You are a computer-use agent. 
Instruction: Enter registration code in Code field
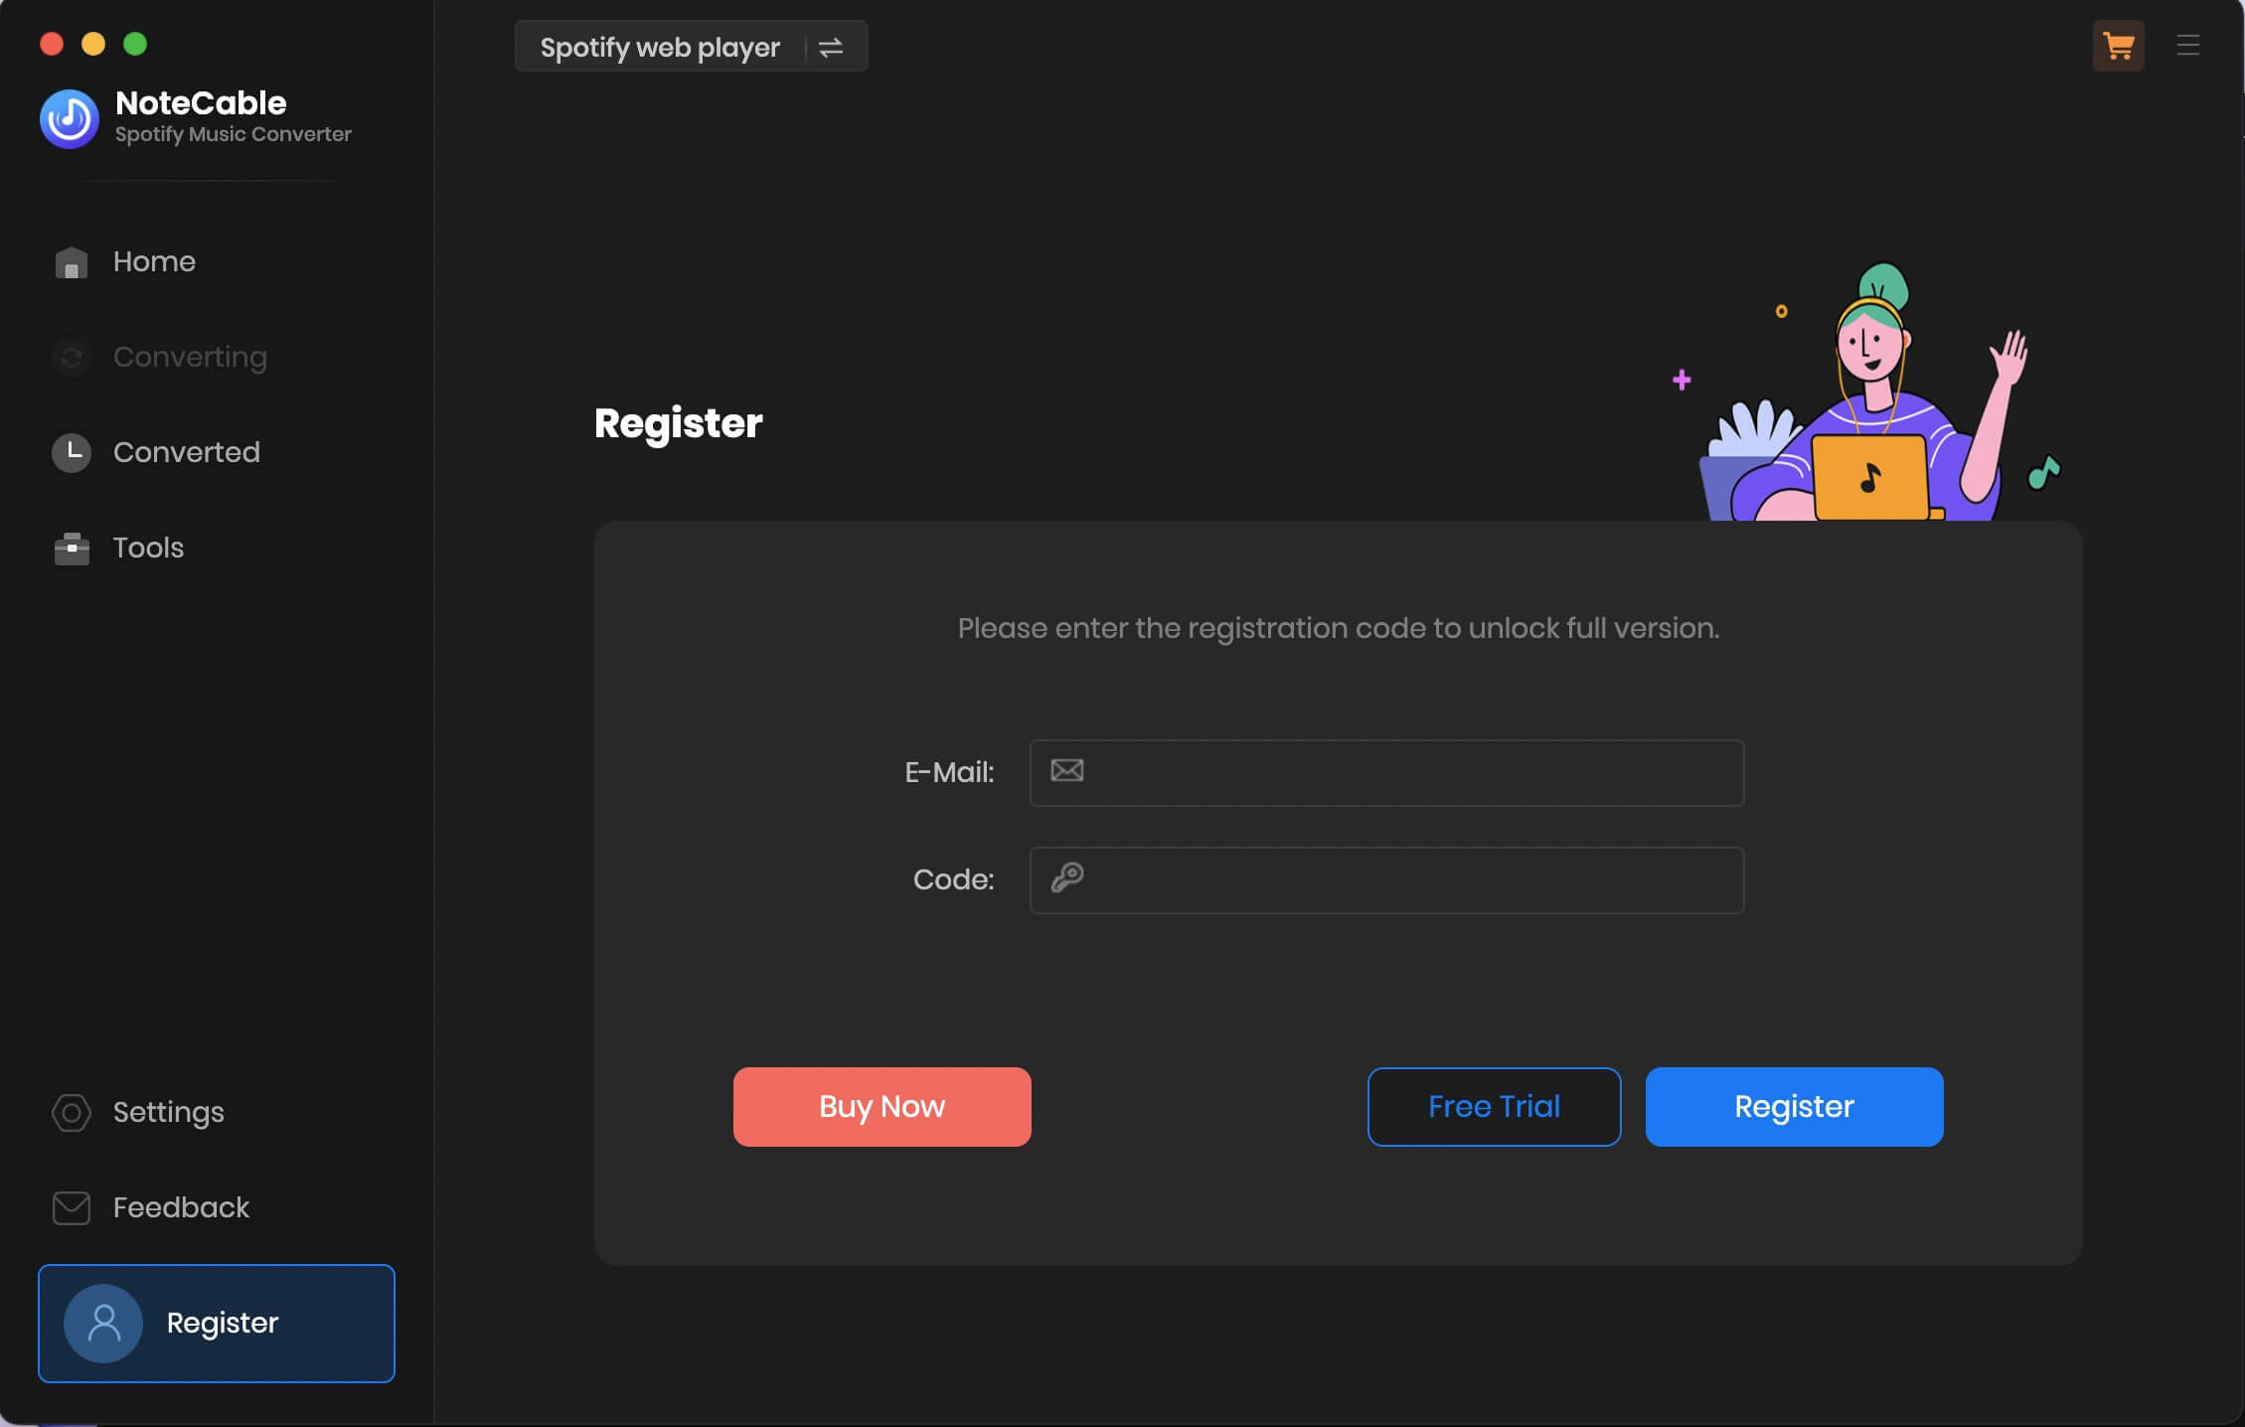coord(1387,880)
